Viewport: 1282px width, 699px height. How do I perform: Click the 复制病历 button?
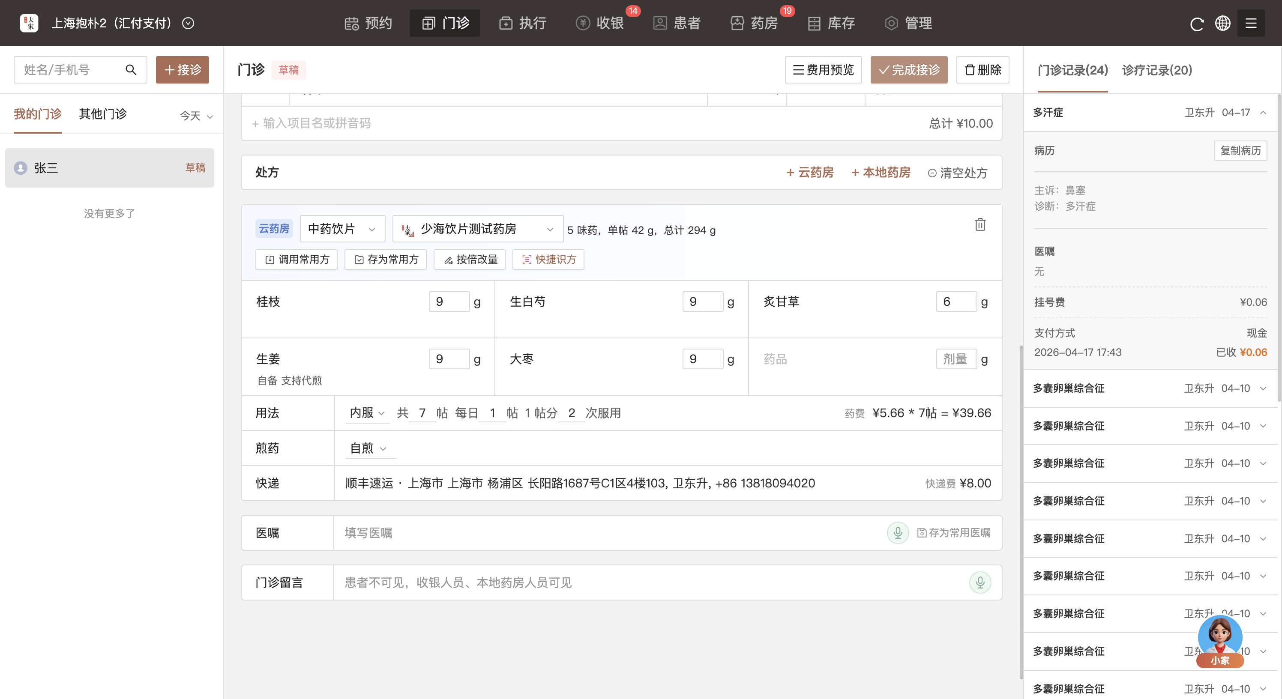tap(1240, 151)
